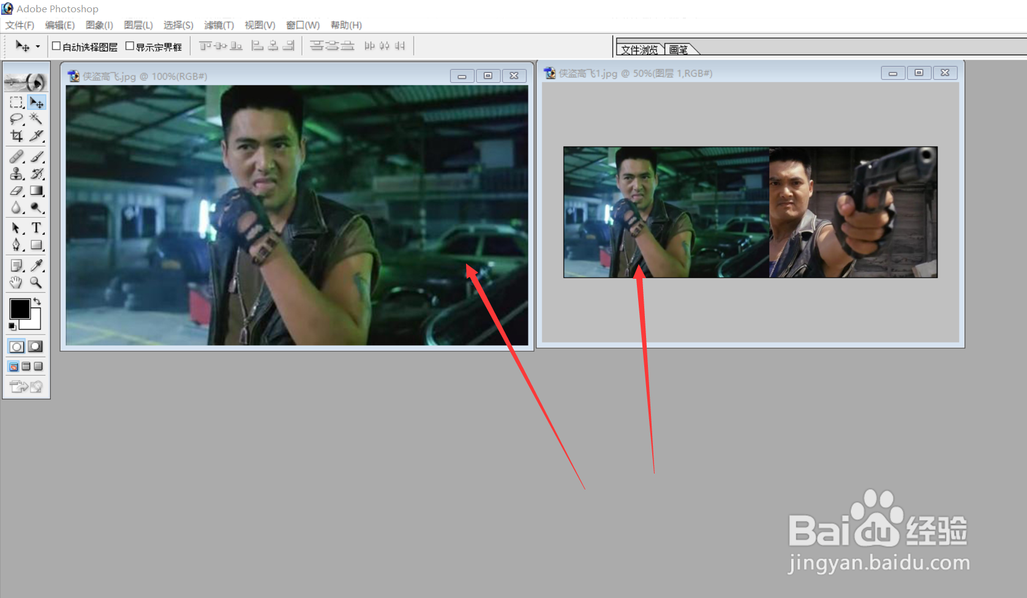1027x598 pixels.
Task: Click the Jump to ImageReady button
Action: tap(26, 387)
